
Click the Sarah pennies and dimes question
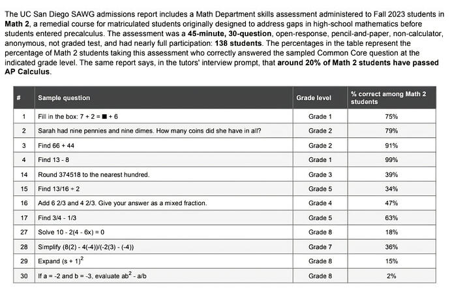tap(164, 131)
